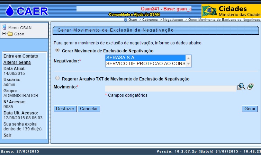Choose SERASA S.A. in Negativador list
Image resolution: width=261 pixels, height=155 pixels.
[x=145, y=58]
